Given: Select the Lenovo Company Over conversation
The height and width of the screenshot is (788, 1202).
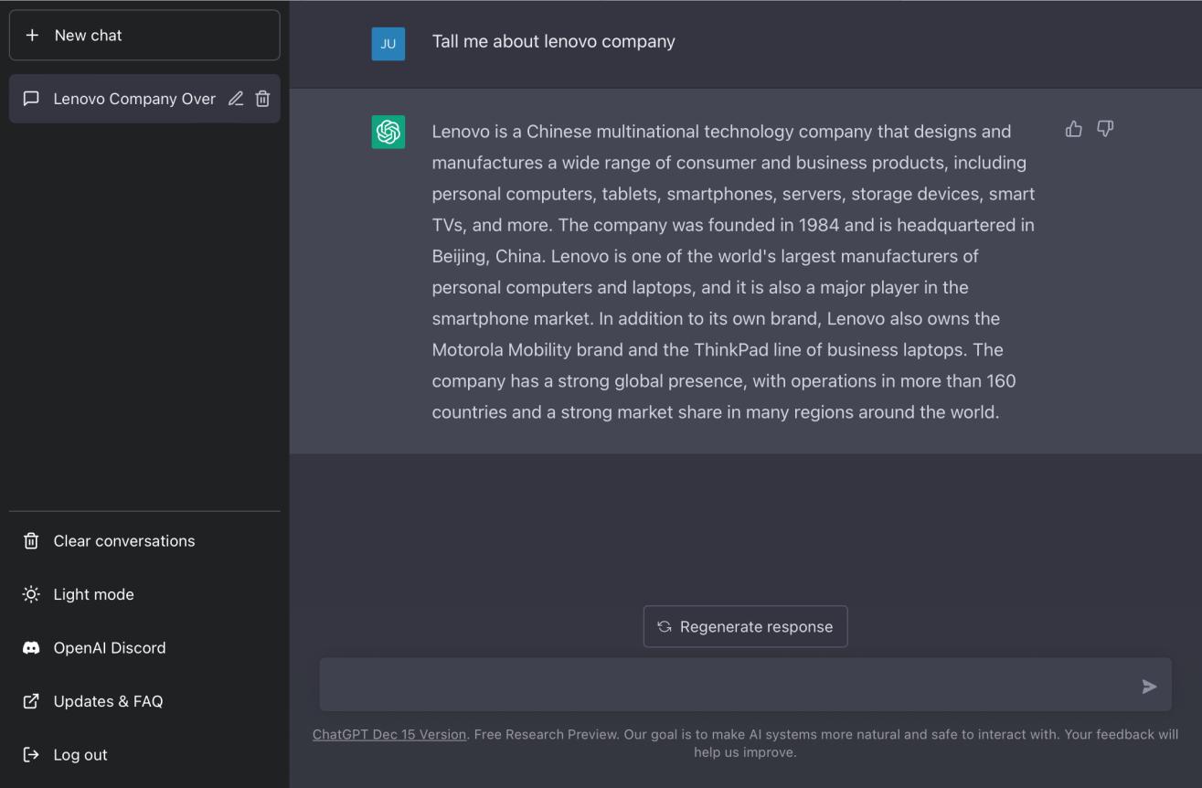Looking at the screenshot, I should coord(133,99).
